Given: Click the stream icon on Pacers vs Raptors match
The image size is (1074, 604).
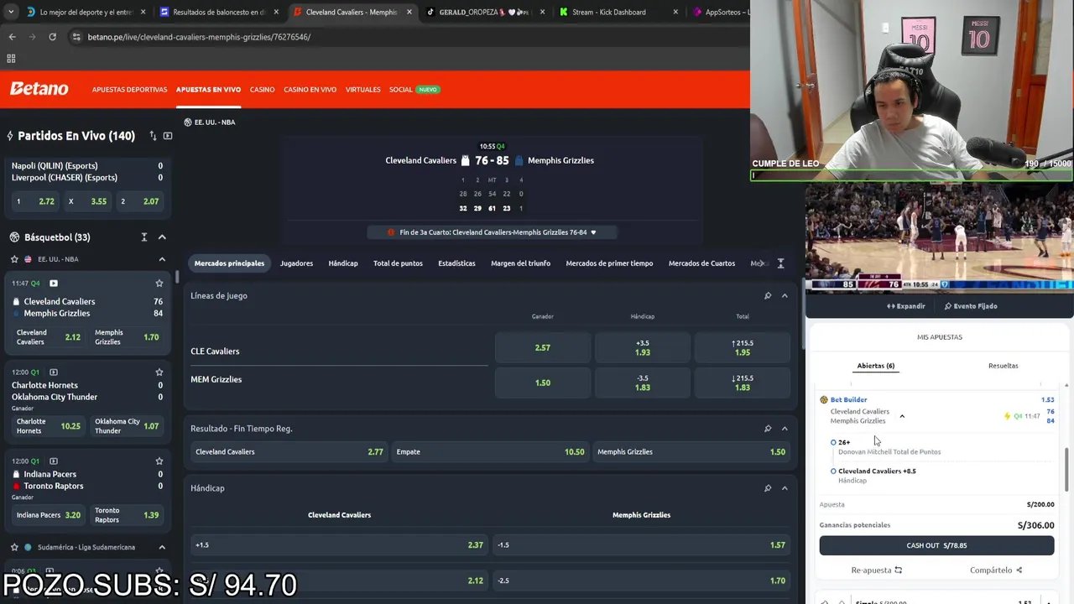Looking at the screenshot, I should (54, 461).
